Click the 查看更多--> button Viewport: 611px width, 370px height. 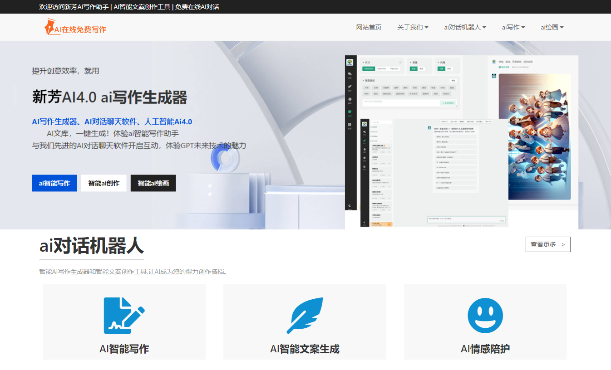548,244
